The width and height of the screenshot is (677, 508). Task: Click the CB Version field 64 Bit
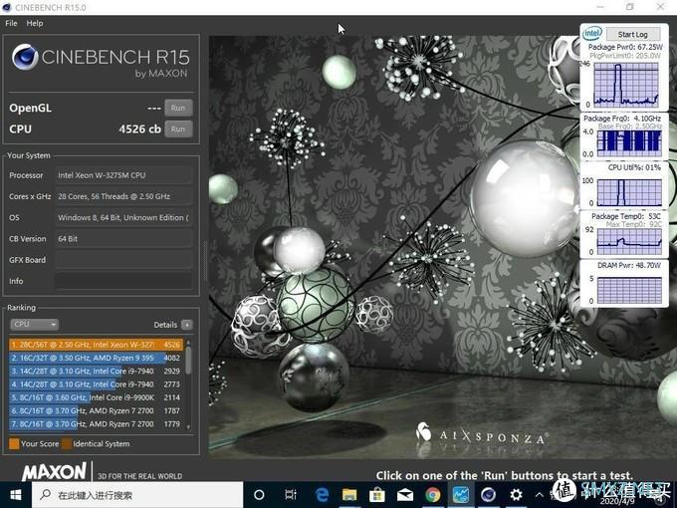coord(123,239)
